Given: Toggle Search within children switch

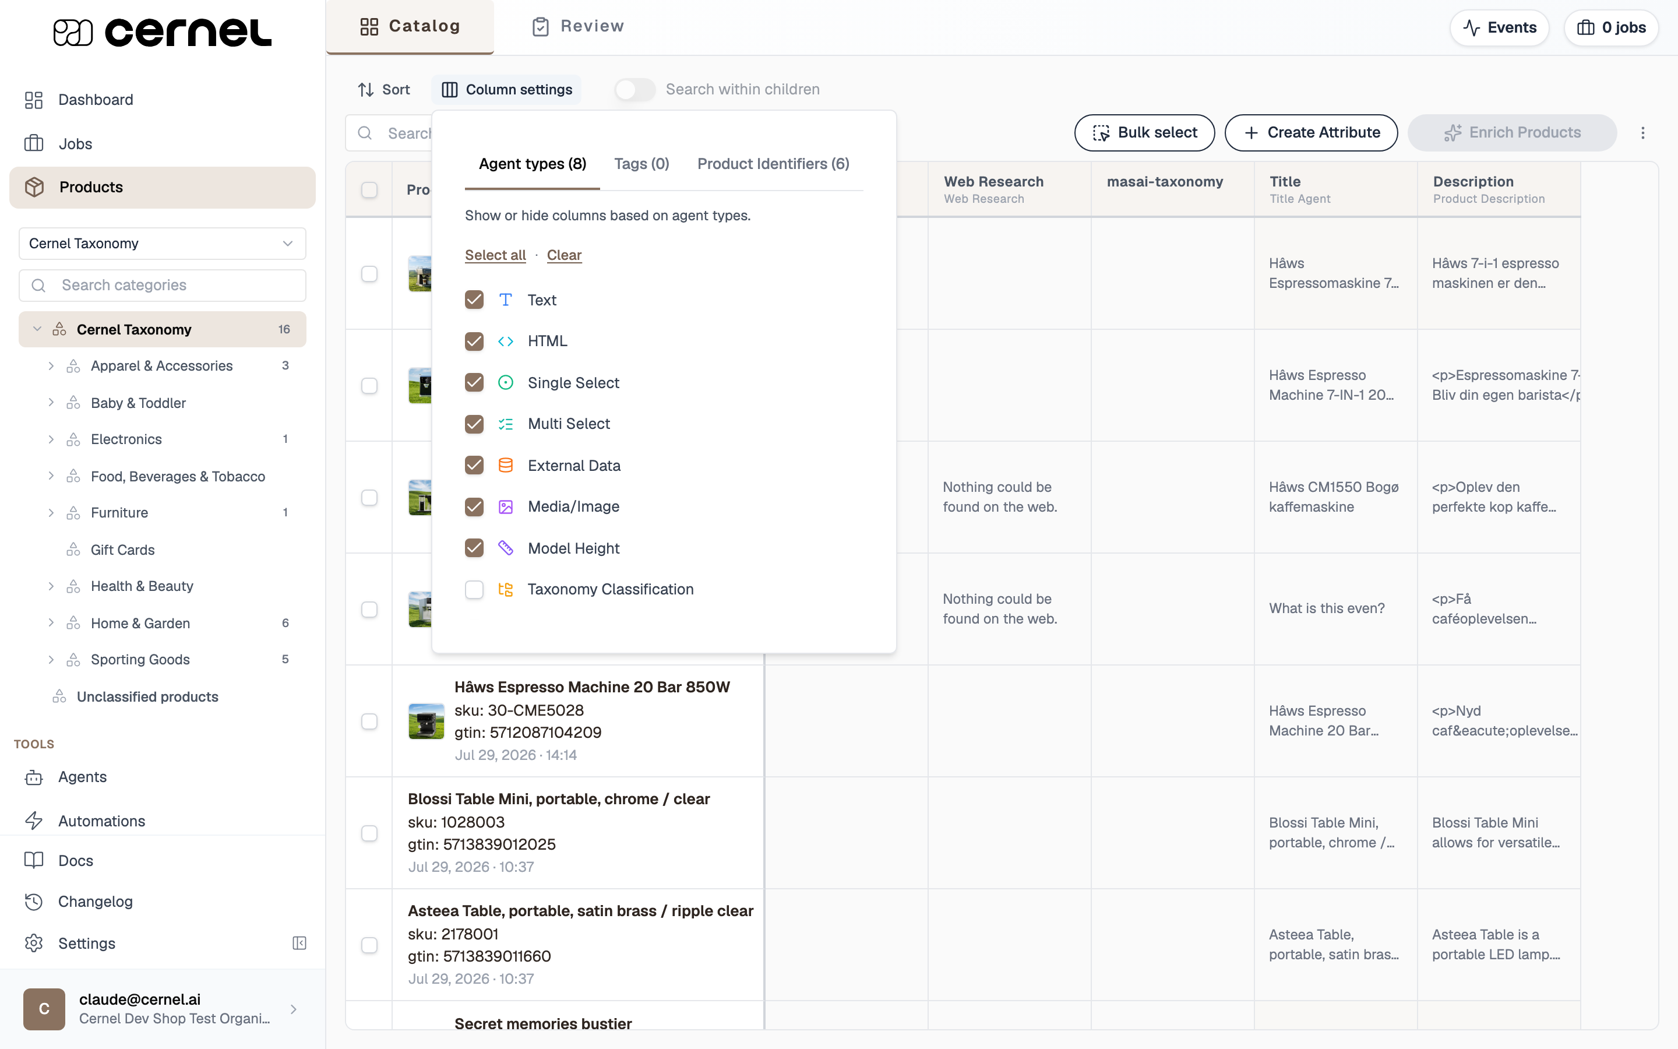Looking at the screenshot, I should click(x=634, y=90).
